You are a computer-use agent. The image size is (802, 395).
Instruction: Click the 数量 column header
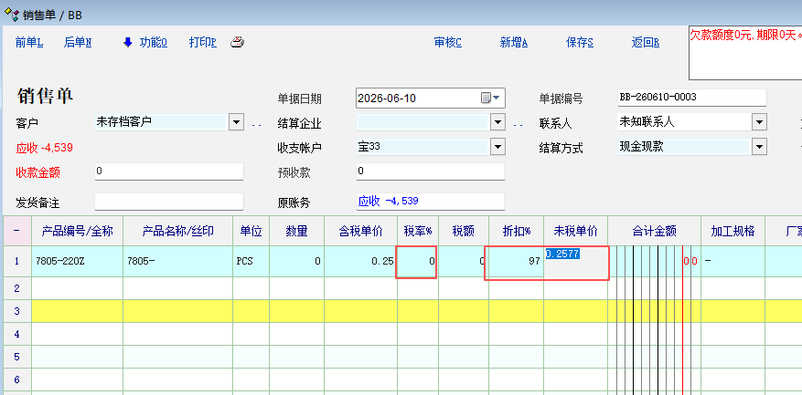[297, 231]
